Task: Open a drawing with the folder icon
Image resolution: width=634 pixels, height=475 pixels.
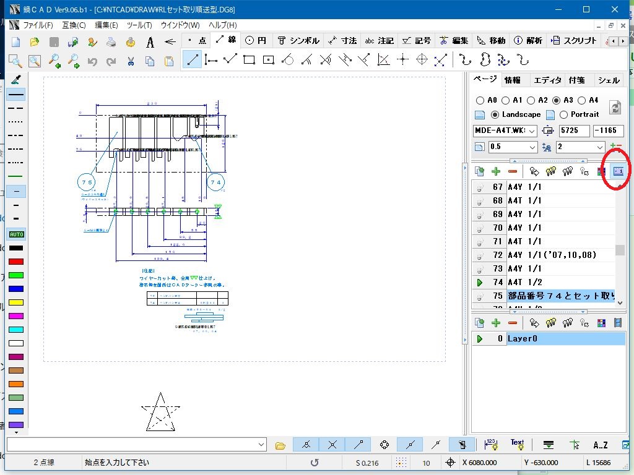Action: click(x=35, y=41)
